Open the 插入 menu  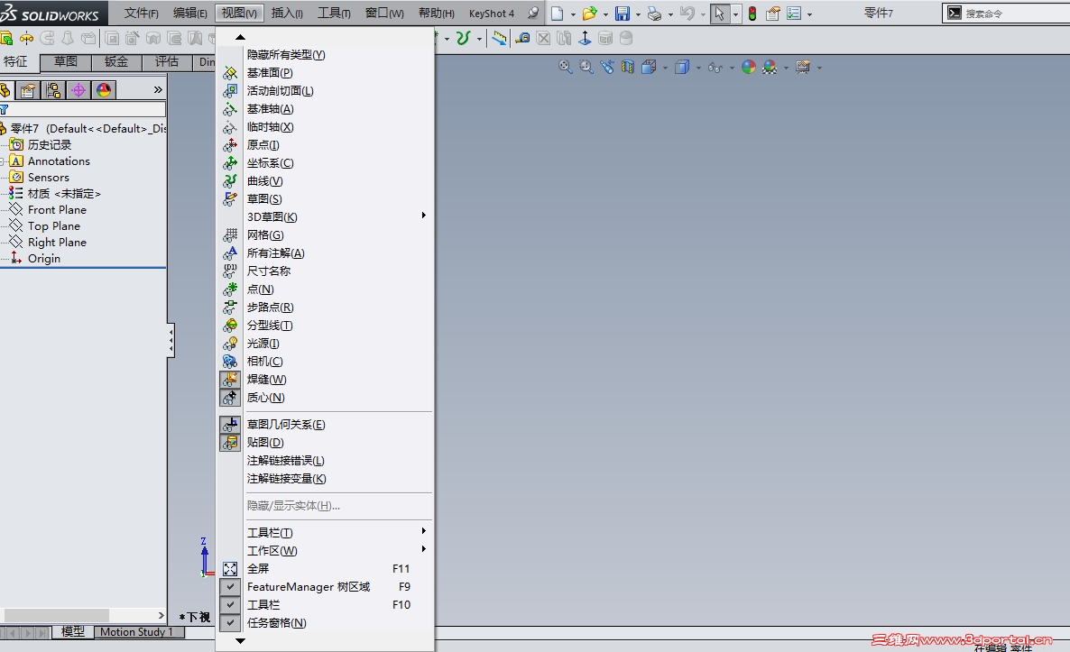287,14
